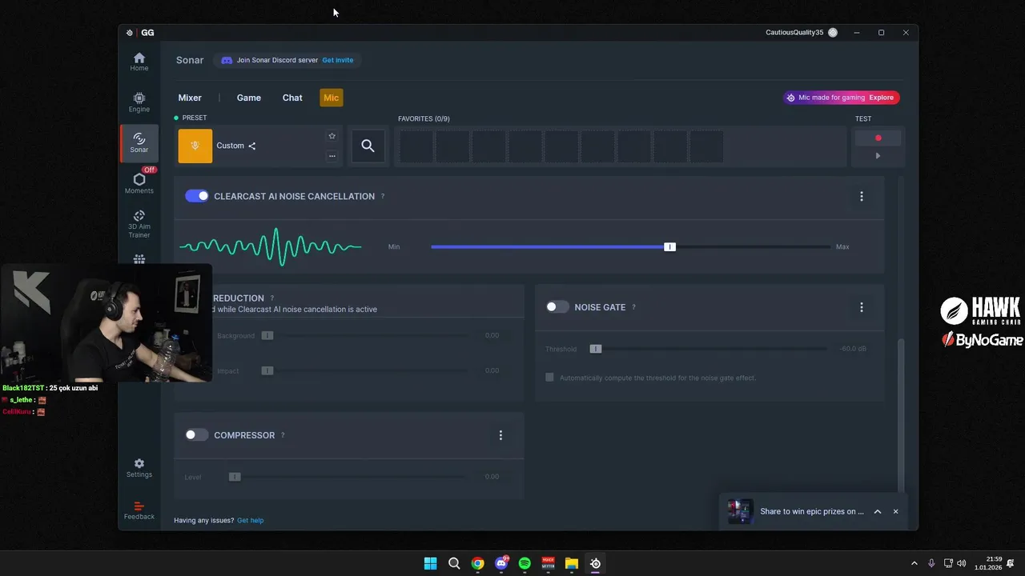The height and width of the screenshot is (576, 1025).
Task: Star the Custom preset as favorite
Action: [x=332, y=136]
